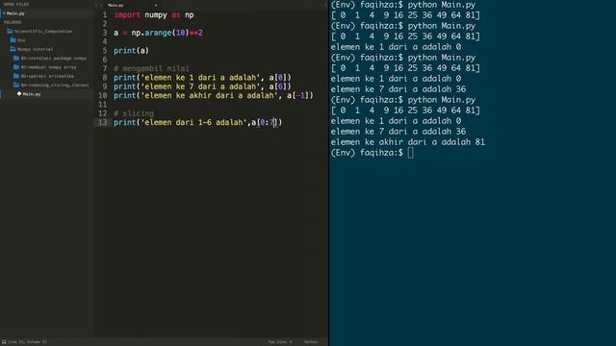Click the Folders header in the sidebar
The image size is (616, 346).
coord(13,22)
